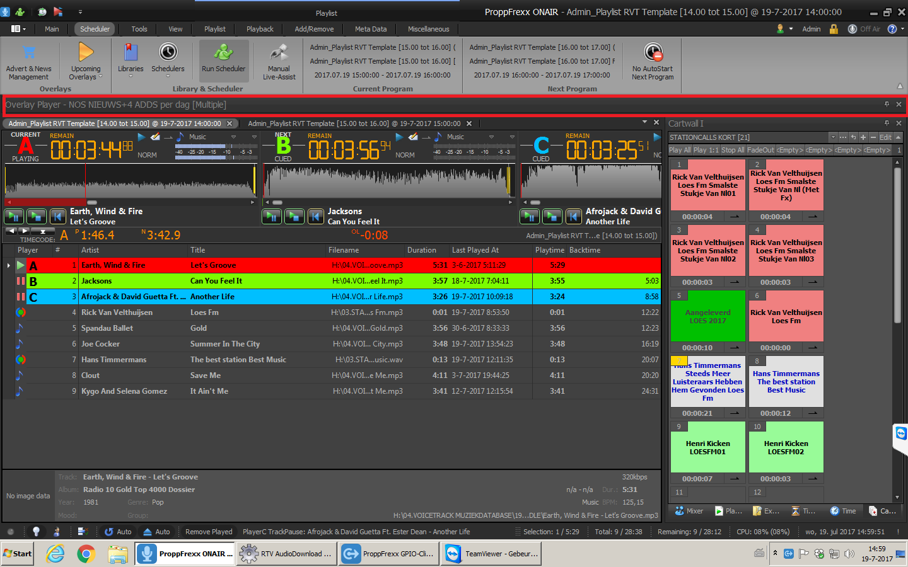The height and width of the screenshot is (567, 908).
Task: Toggle loop arrow on cart 5
Action: pos(735,348)
